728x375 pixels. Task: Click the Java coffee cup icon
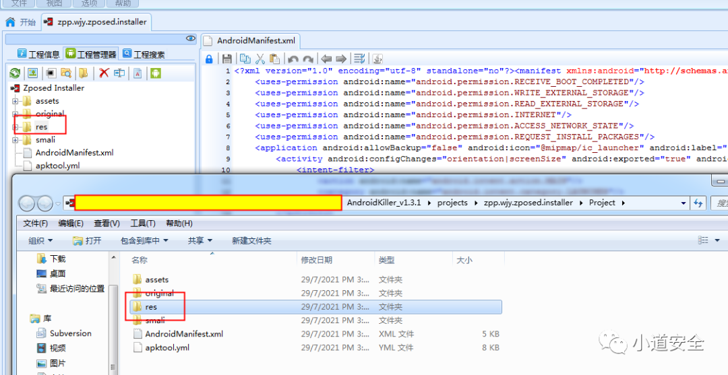[377, 59]
